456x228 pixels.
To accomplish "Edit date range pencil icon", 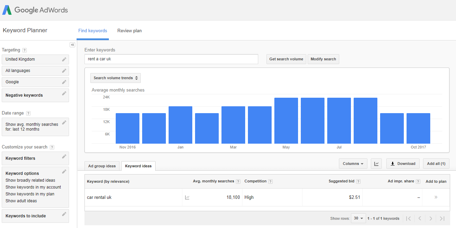I will [64, 122].
